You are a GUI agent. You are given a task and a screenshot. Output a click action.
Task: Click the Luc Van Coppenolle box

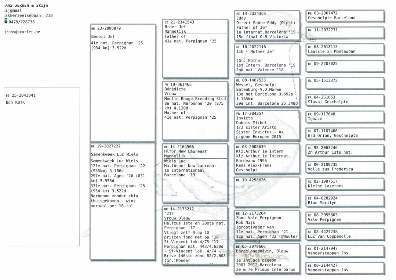[x=345, y=234]
